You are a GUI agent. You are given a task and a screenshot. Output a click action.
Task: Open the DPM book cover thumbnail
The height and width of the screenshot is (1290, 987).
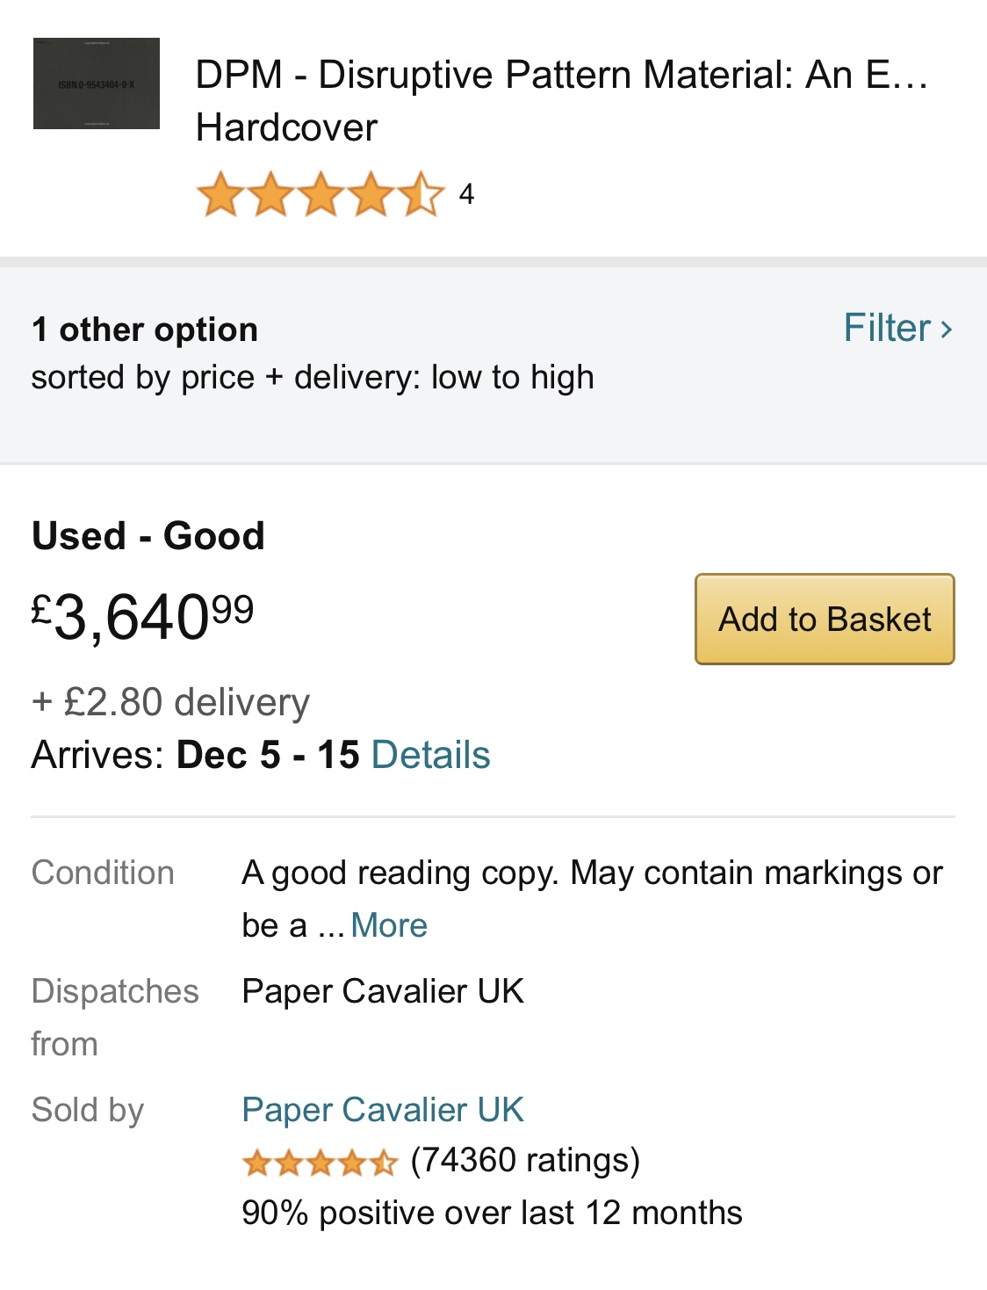coord(97,83)
